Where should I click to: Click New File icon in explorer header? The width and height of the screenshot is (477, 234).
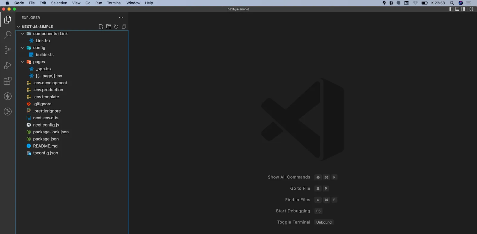pos(101,26)
